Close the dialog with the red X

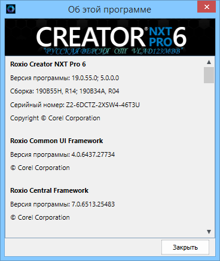pos(207,7)
